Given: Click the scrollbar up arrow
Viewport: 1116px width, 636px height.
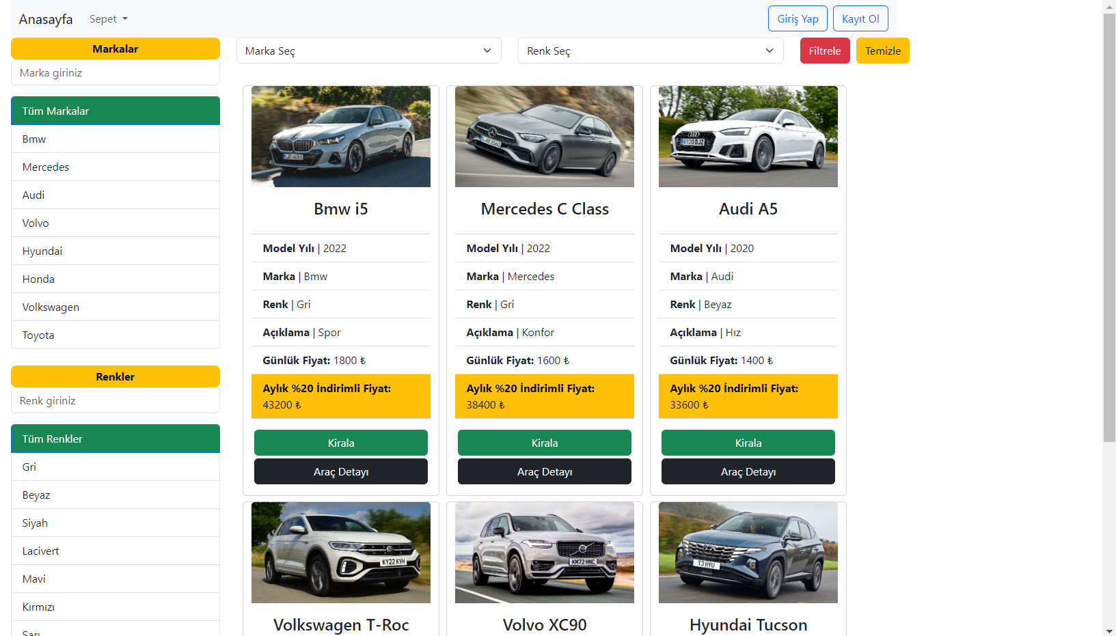Looking at the screenshot, I should point(1109,6).
